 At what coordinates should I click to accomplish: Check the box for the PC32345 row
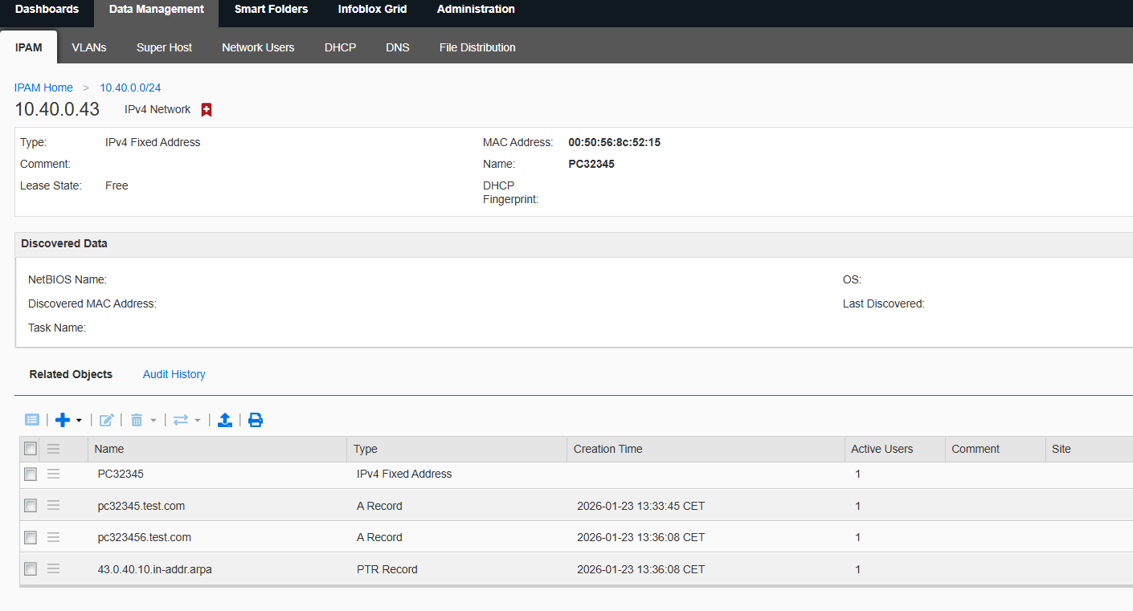click(x=31, y=475)
